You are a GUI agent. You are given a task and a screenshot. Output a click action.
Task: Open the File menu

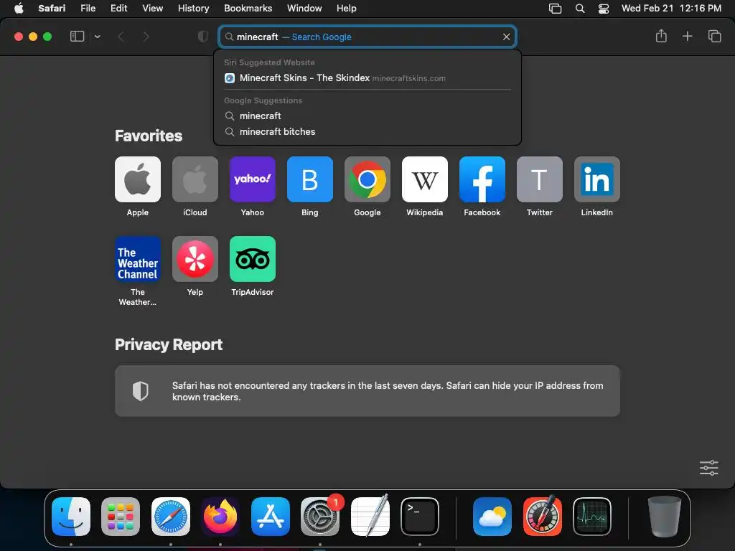pyautogui.click(x=88, y=9)
